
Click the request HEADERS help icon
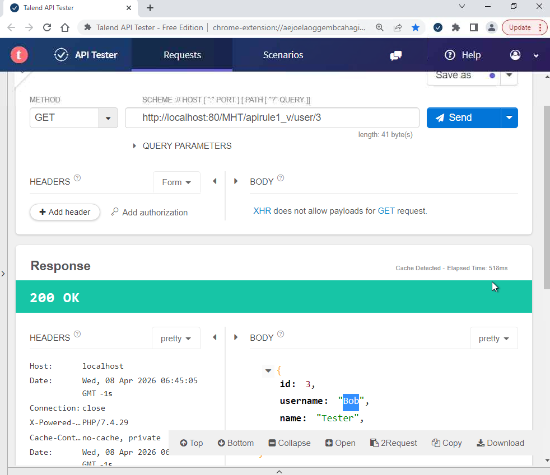click(x=77, y=178)
